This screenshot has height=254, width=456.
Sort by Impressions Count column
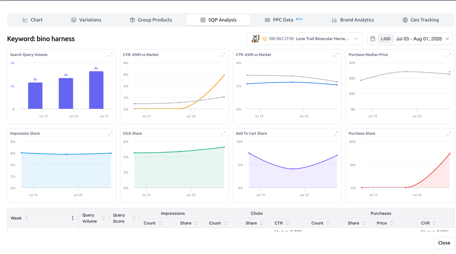160,223
